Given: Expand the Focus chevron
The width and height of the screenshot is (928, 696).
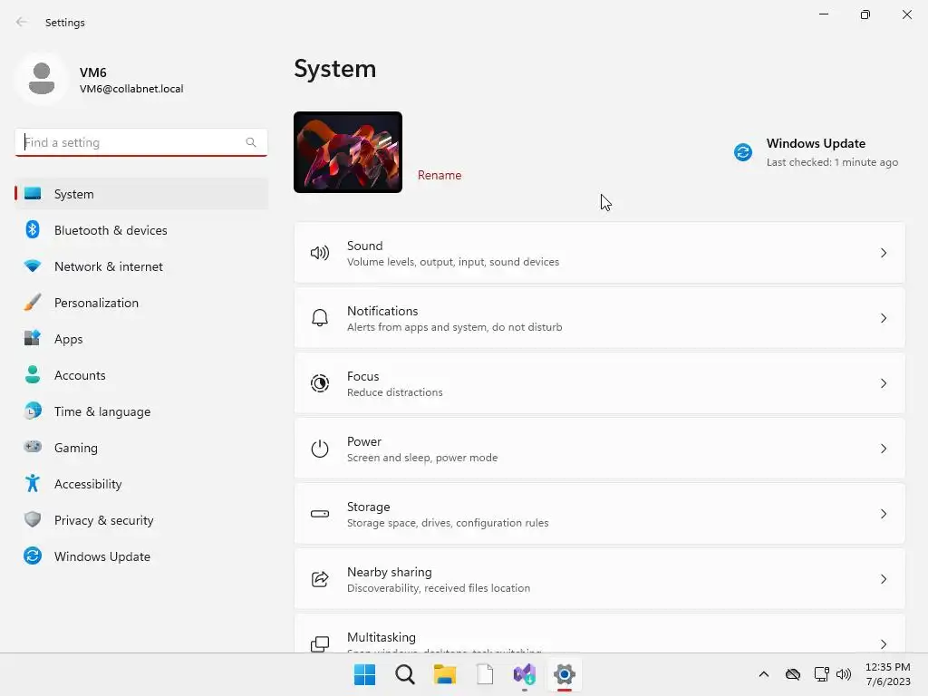Looking at the screenshot, I should (x=883, y=383).
